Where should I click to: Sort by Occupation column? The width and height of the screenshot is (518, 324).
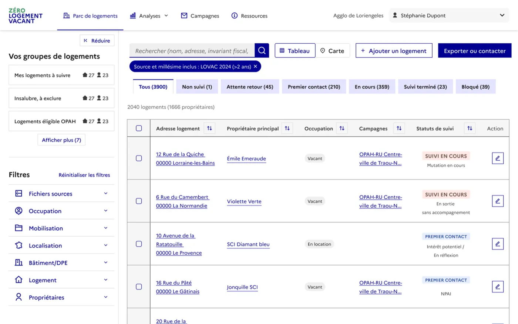click(342, 128)
